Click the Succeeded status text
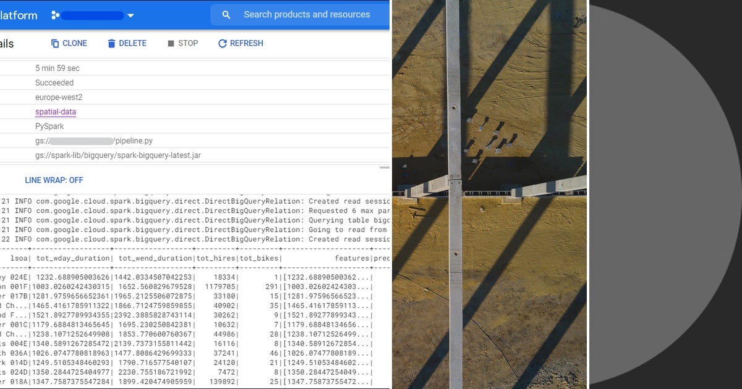This screenshot has width=742, height=389. click(x=55, y=82)
